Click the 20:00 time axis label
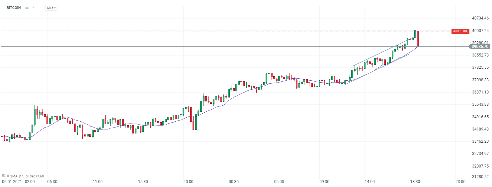The height and width of the screenshot is (187, 492). [188, 182]
